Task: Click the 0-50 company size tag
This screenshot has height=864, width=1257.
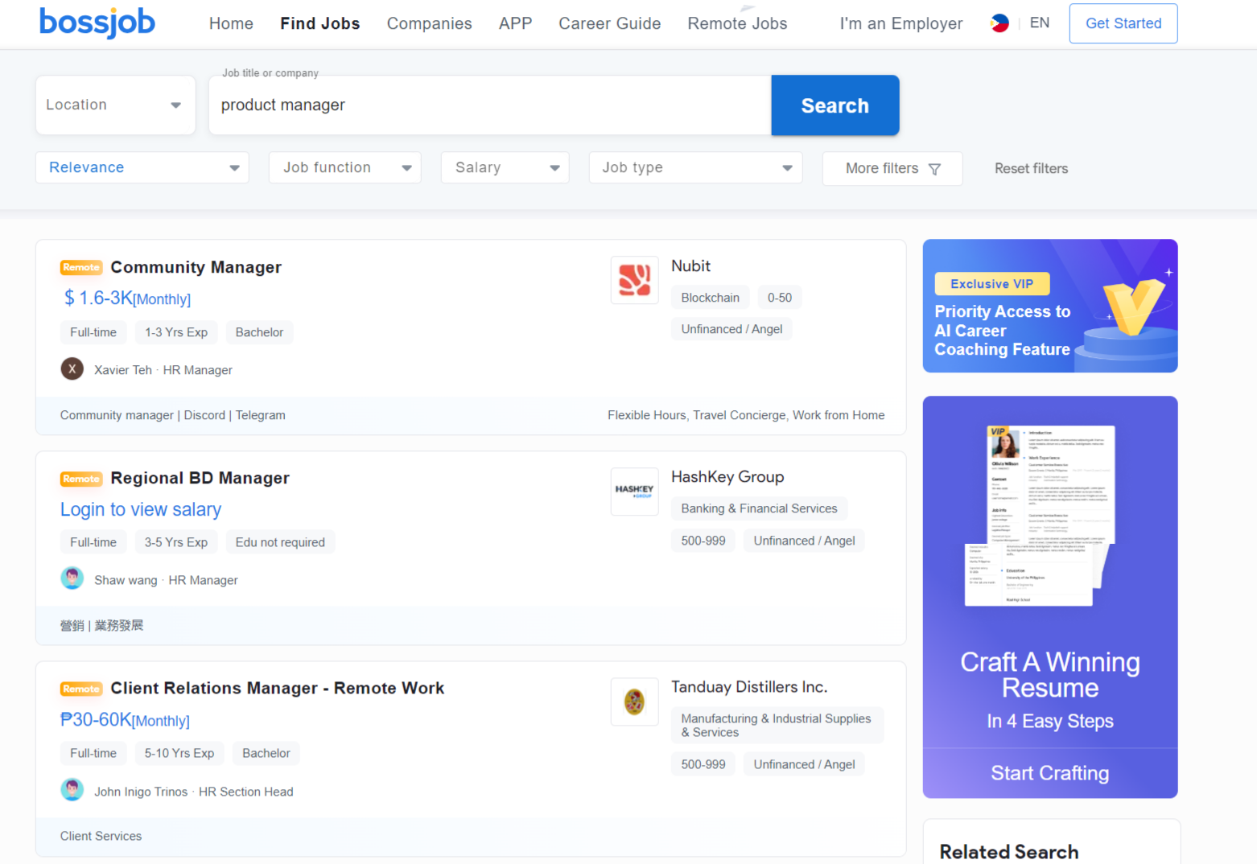Action: click(x=779, y=298)
